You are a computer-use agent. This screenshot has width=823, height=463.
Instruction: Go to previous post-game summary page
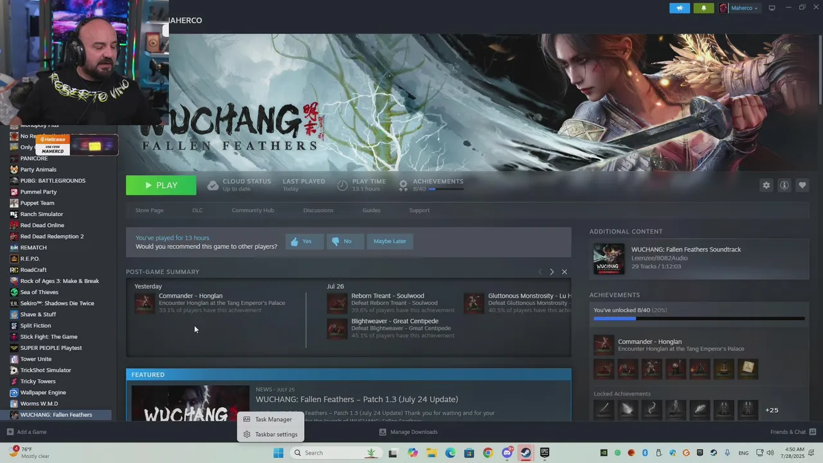coord(539,272)
